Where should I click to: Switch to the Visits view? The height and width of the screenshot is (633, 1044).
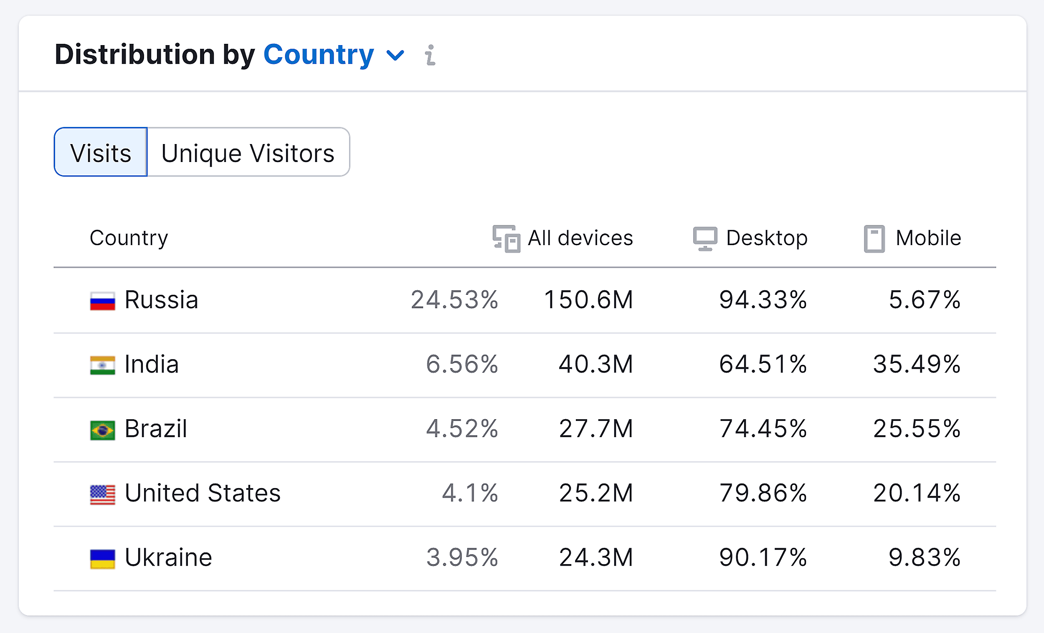pos(101,152)
